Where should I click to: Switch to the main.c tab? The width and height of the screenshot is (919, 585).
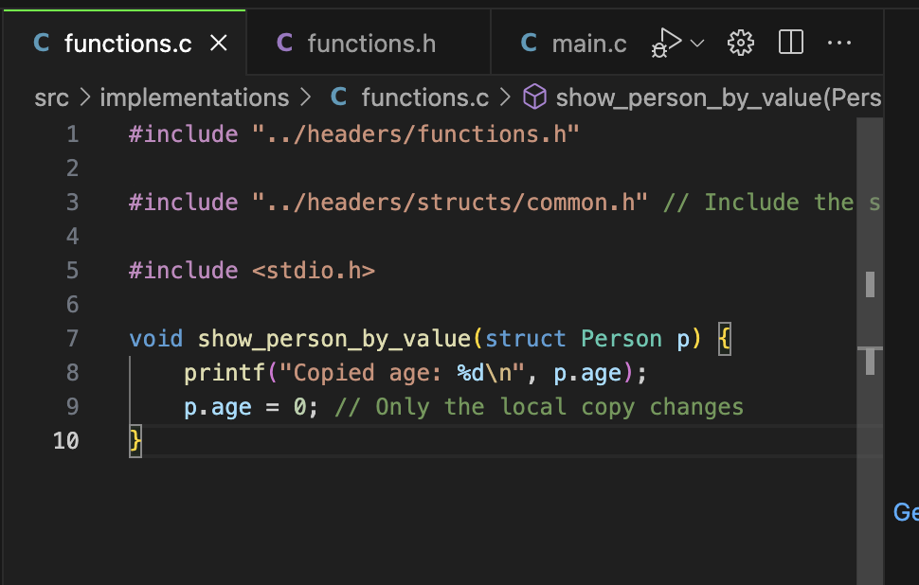[588, 44]
